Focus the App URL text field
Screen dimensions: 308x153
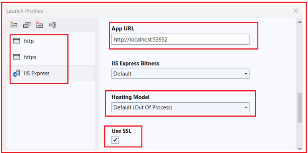(x=180, y=39)
